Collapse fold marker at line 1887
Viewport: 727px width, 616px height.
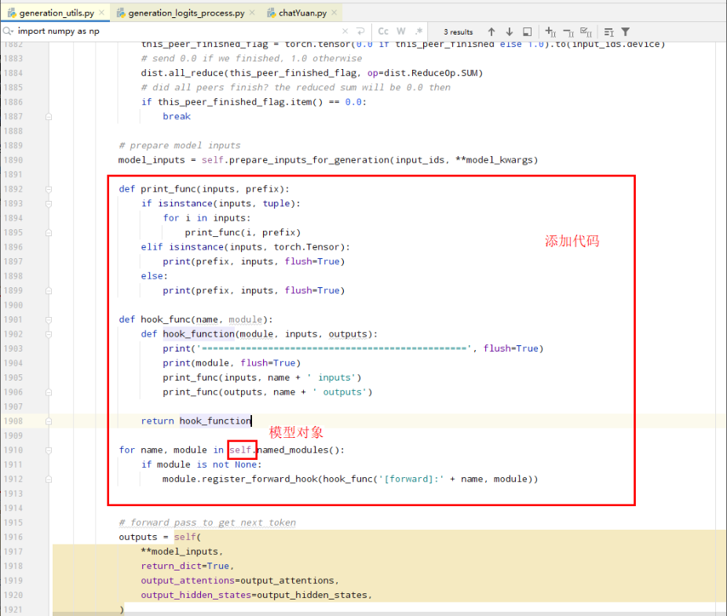(x=49, y=117)
